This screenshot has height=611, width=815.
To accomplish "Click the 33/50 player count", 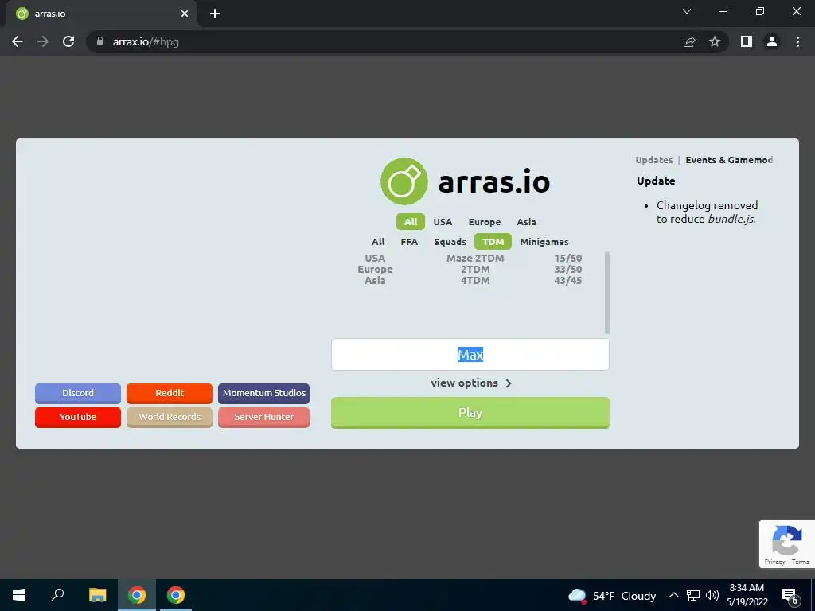I will point(567,269).
